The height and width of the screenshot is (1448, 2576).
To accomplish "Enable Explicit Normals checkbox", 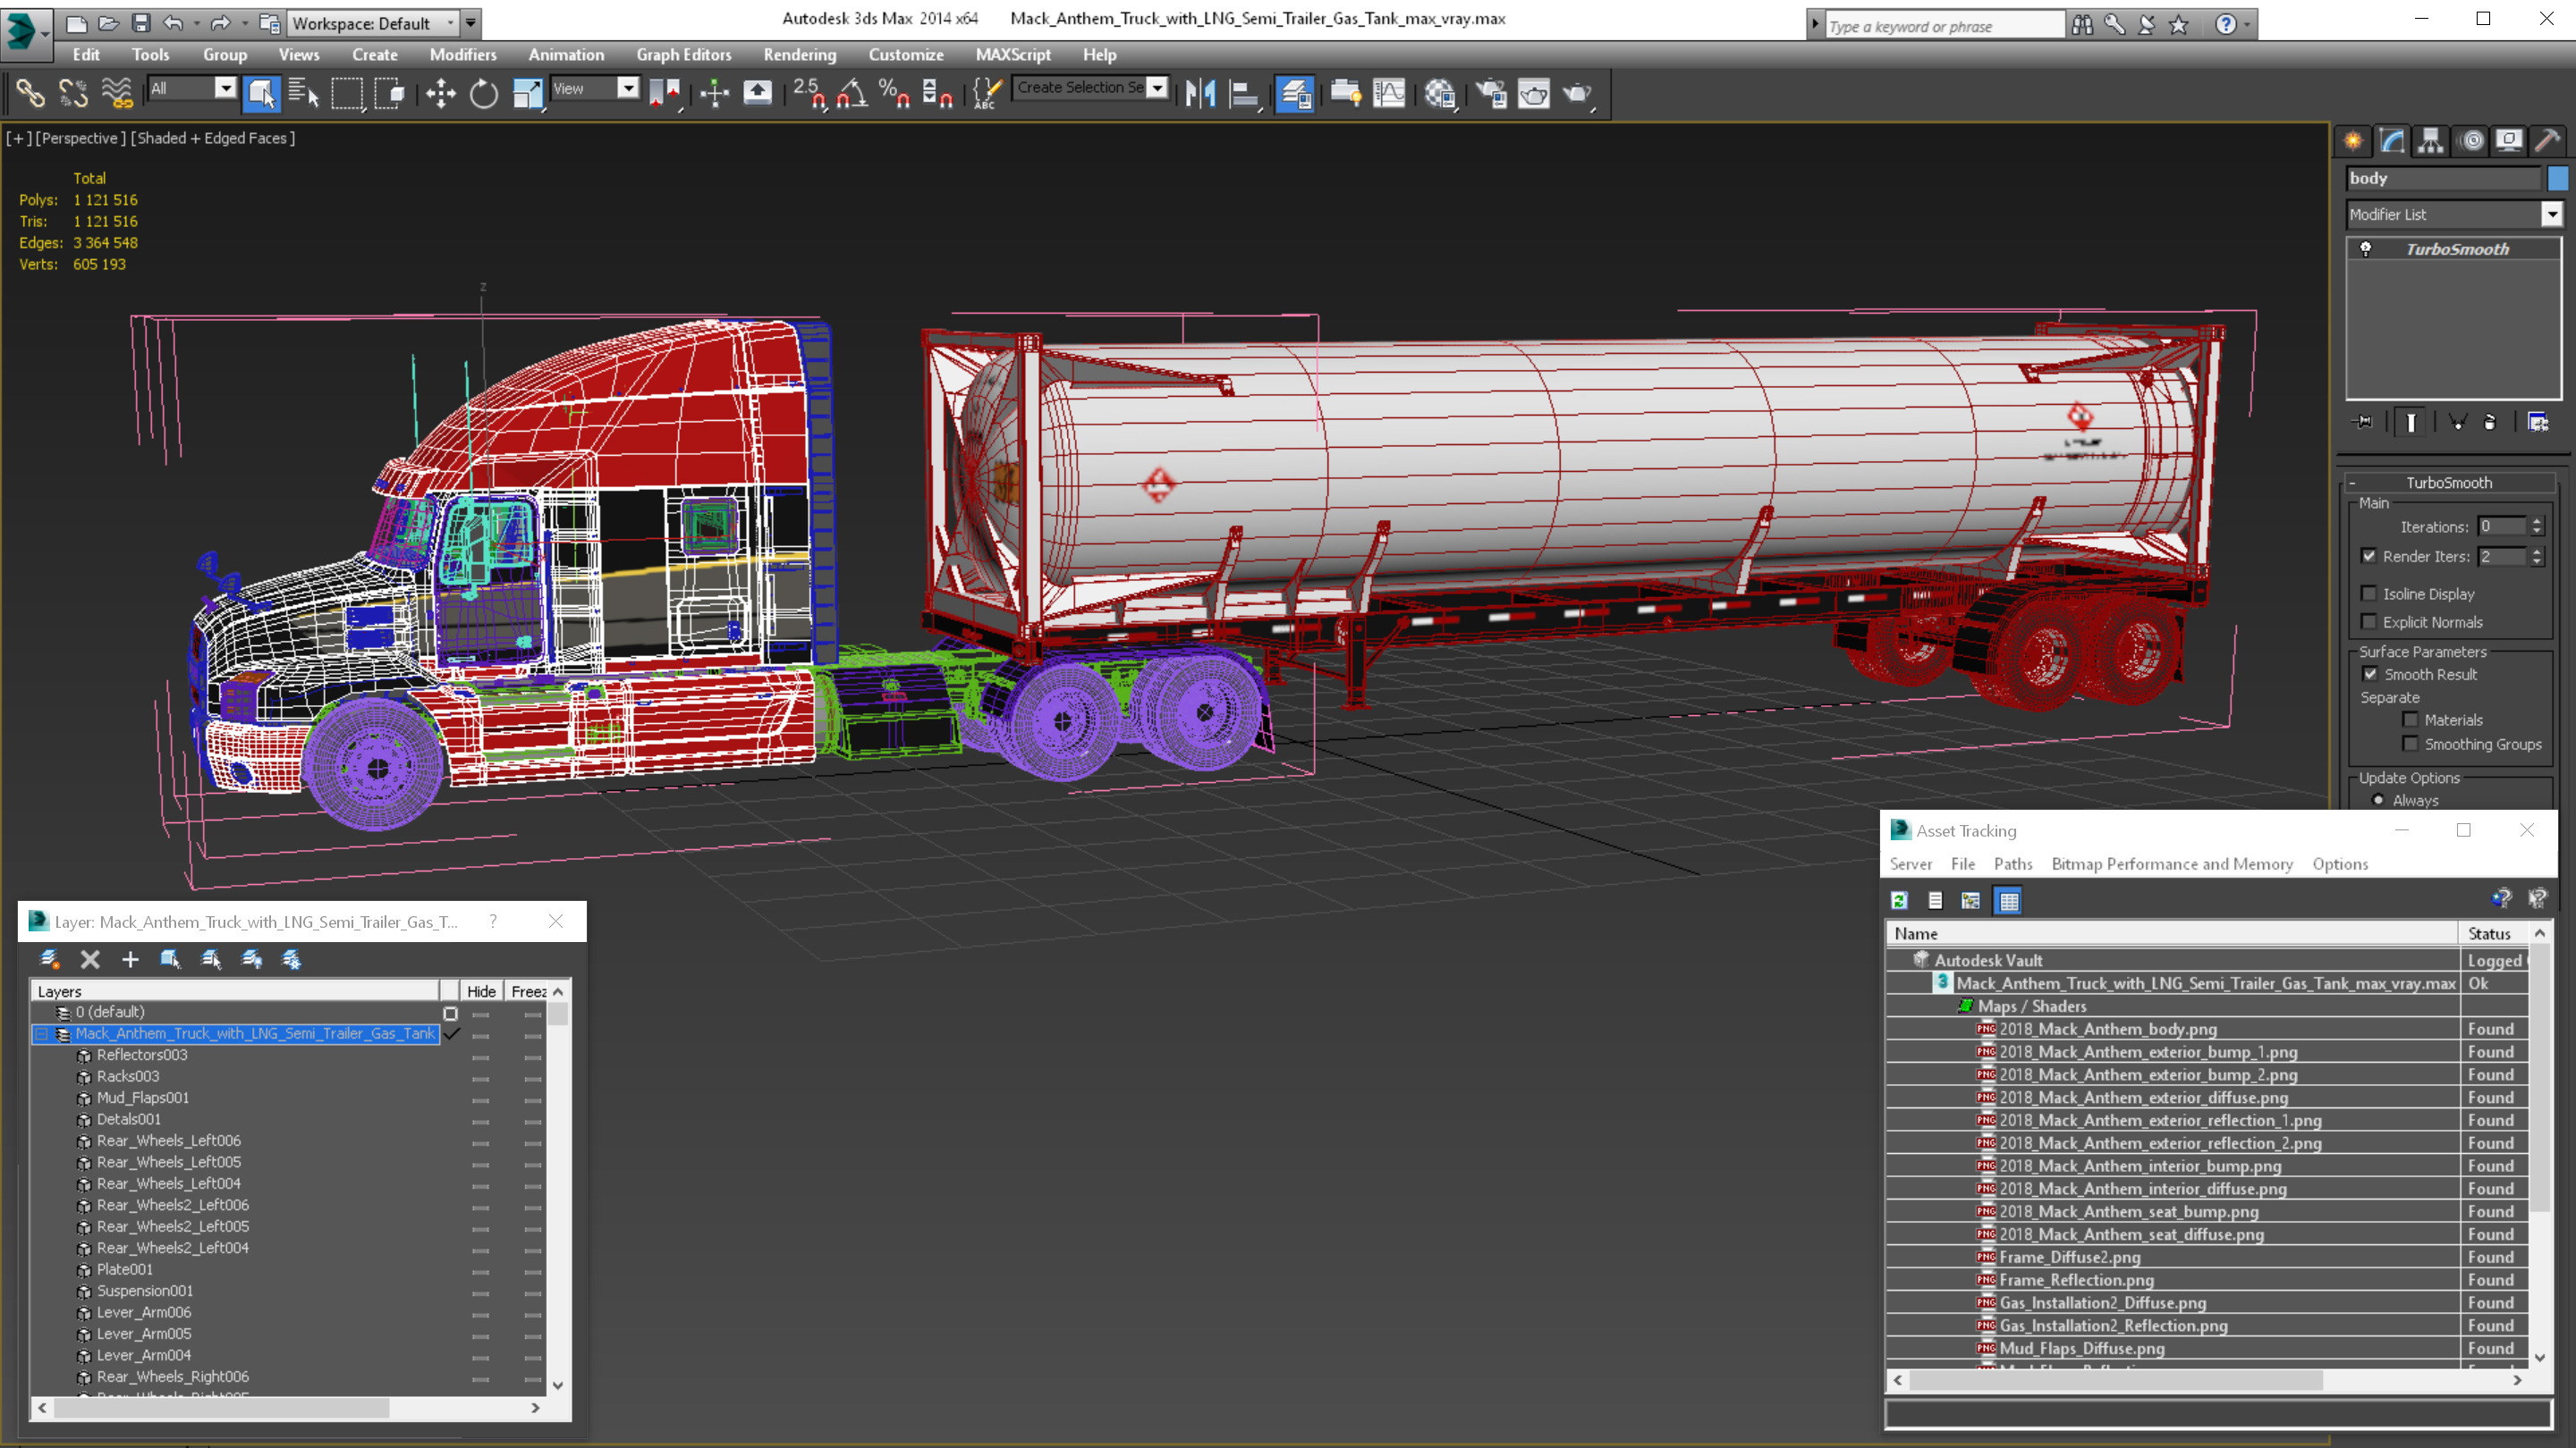I will [x=2369, y=621].
